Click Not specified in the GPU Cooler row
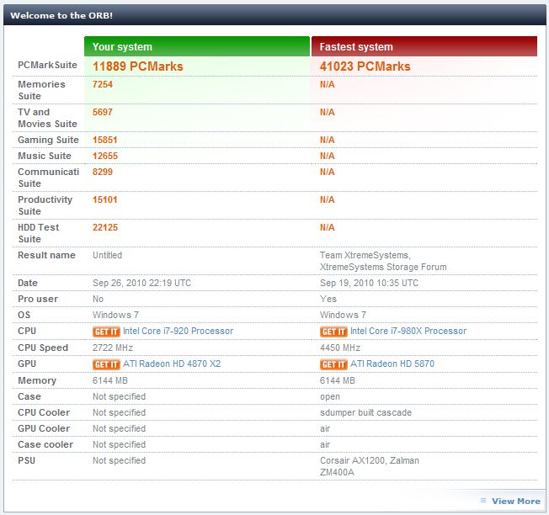The width and height of the screenshot is (549, 515). 119,428
